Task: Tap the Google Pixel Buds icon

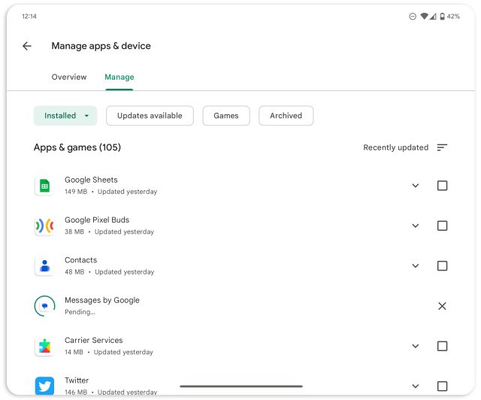Action: [x=44, y=226]
